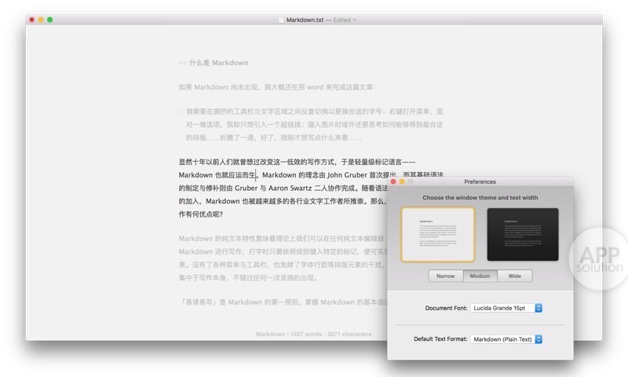Select the dark window theme thumbnail
Viewport: 628px width, 377px height.
point(522,234)
